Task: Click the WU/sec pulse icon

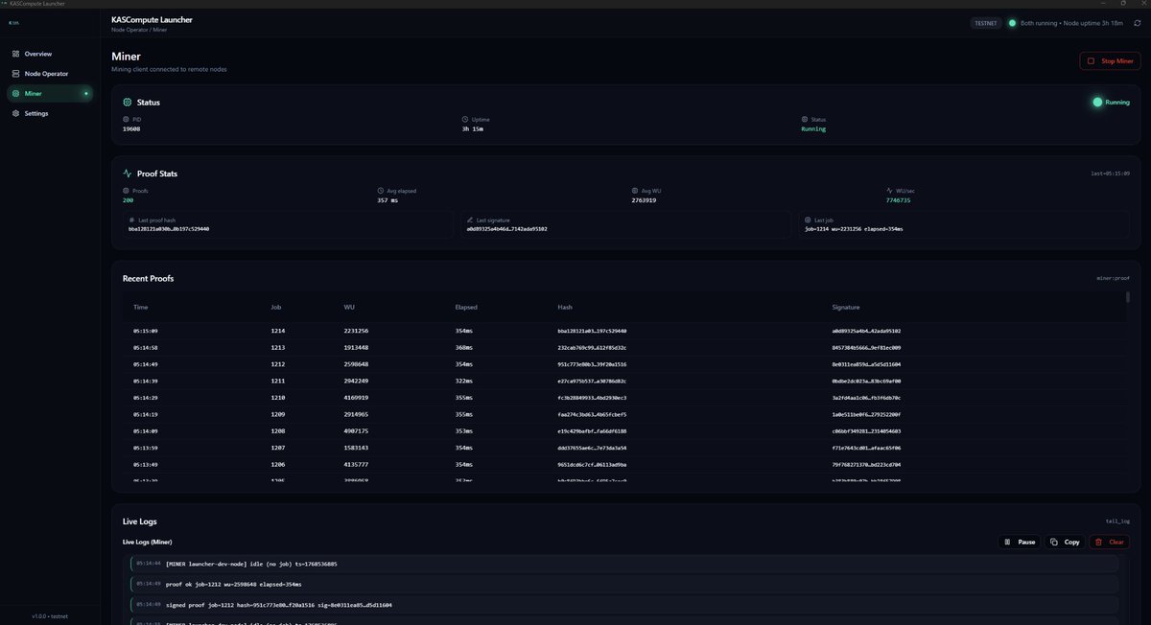Action: coord(889,191)
